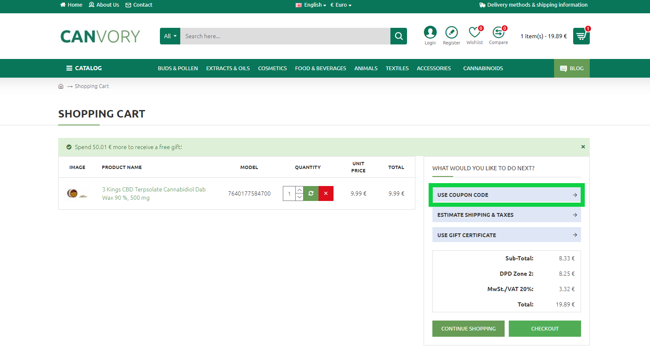This screenshot has height=360, width=650.
Task: Click the breadcrumb home icon
Action: 61,86
